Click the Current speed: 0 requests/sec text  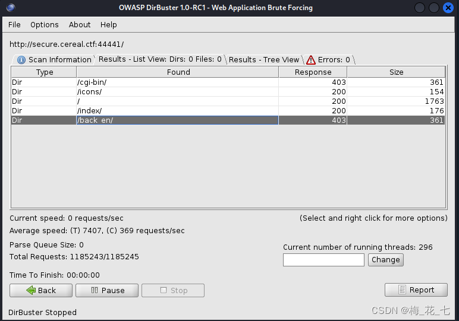[67, 218]
